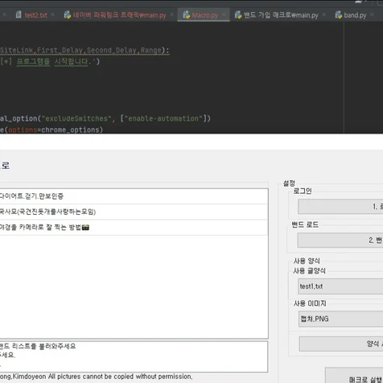This screenshot has height=383, width=383.
Task: Close the test2.txt tab
Action: click(x=53, y=14)
